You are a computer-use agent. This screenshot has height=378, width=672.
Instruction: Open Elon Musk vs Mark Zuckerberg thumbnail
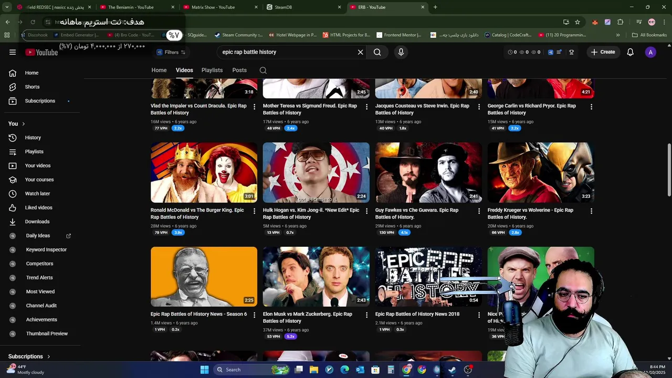(316, 277)
